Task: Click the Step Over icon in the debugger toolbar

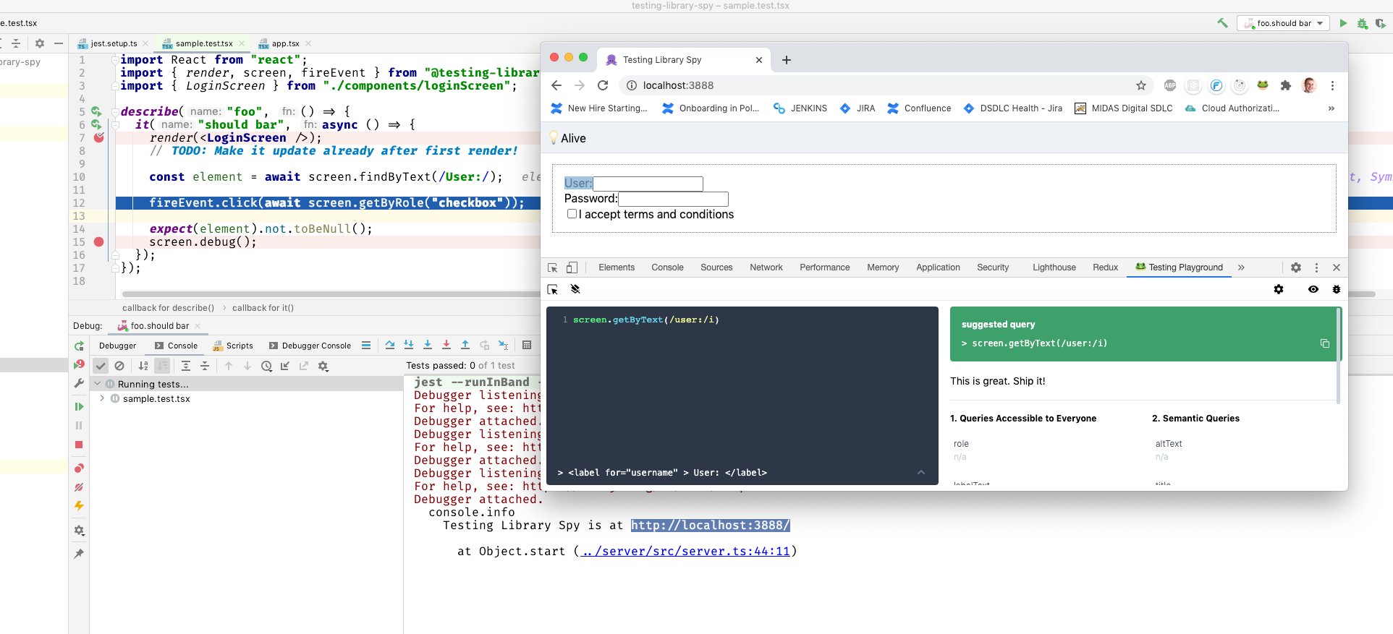Action: (390, 346)
